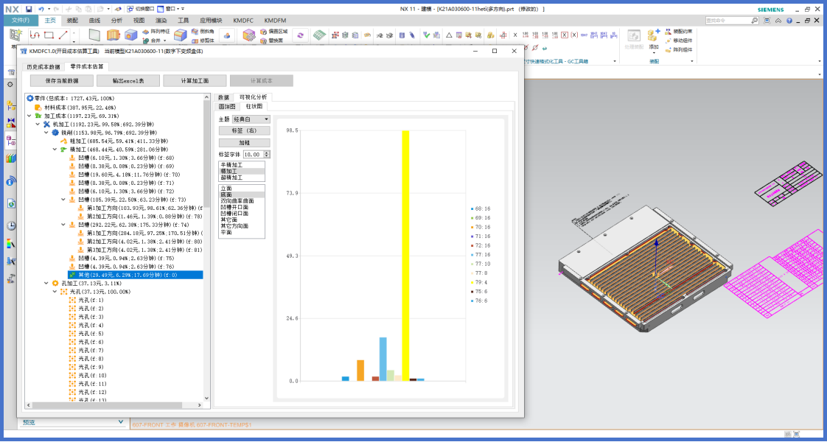
Task: Open the 主题 theme dropdown
Action: click(x=251, y=119)
